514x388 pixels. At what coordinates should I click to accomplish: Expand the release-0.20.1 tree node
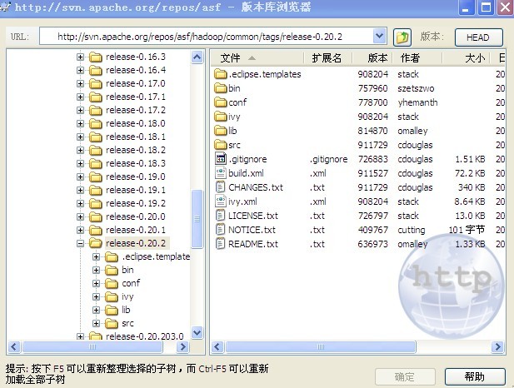coord(80,230)
